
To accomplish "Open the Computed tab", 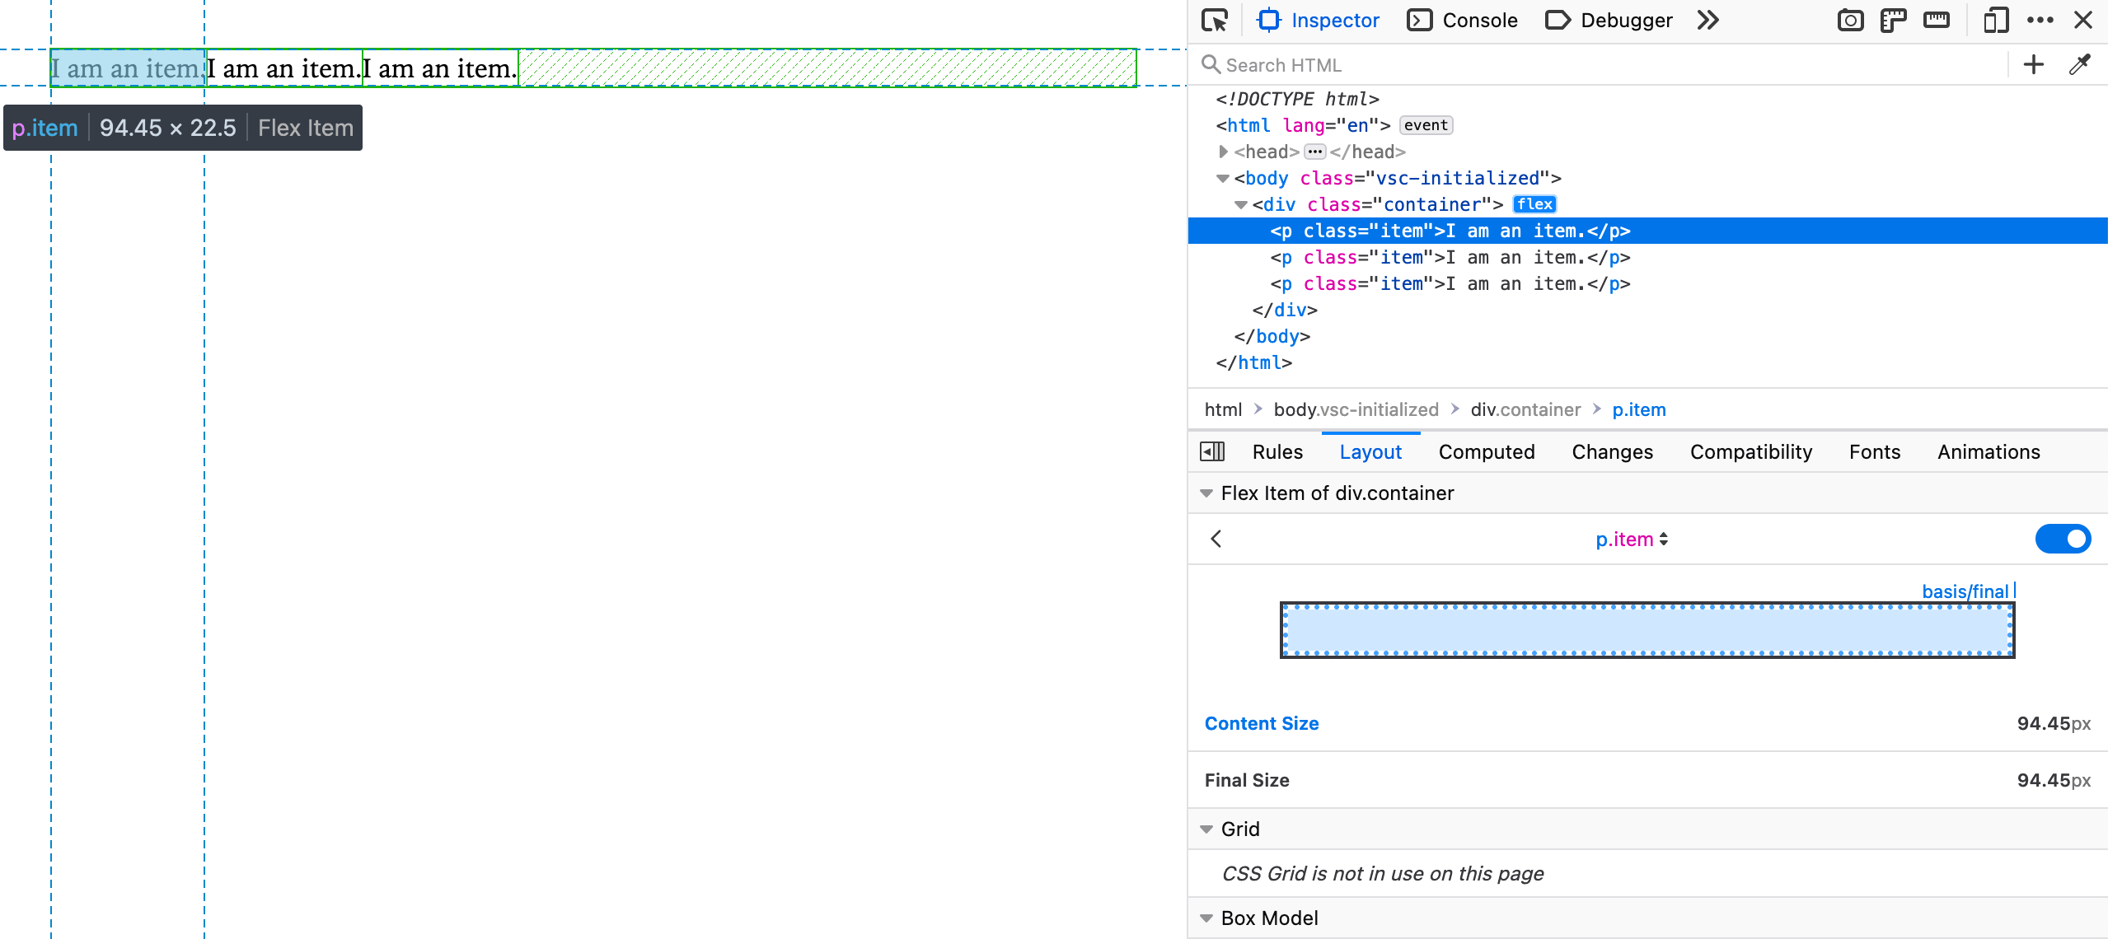I will (1486, 451).
